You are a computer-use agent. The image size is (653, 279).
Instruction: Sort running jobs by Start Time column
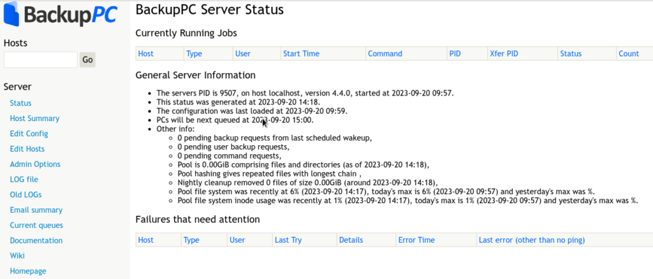pyautogui.click(x=301, y=54)
